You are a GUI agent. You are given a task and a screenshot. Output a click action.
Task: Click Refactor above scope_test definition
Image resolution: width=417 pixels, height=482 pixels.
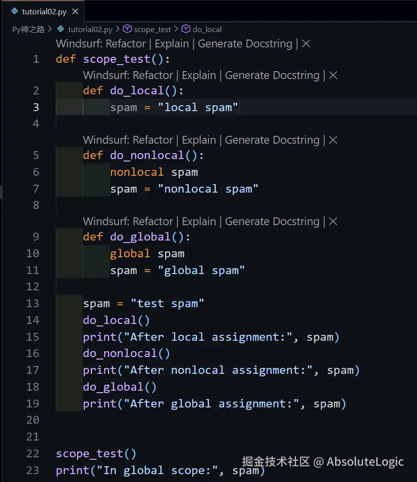click(x=126, y=43)
